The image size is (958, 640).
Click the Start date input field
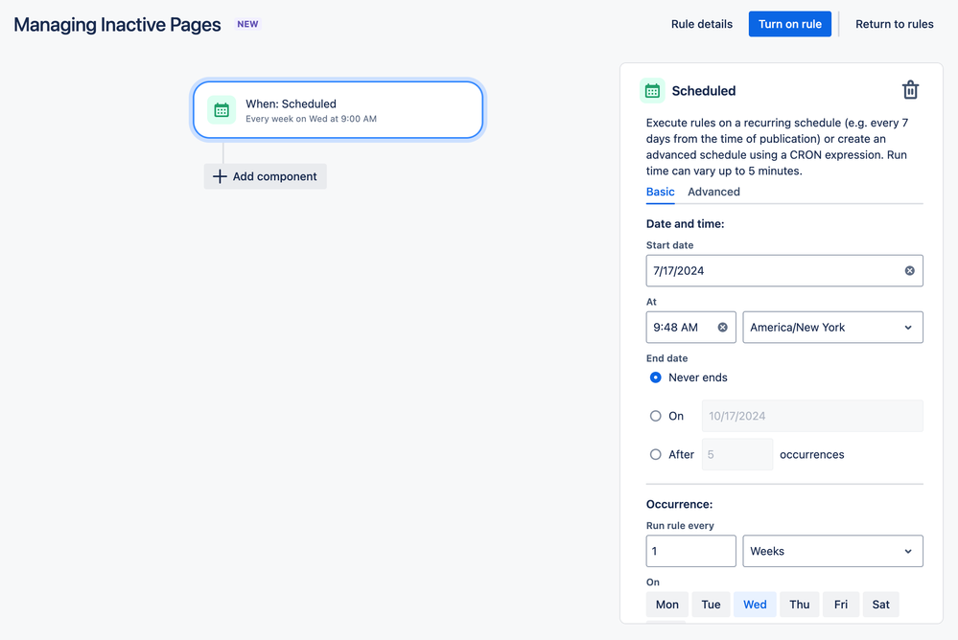click(x=784, y=270)
